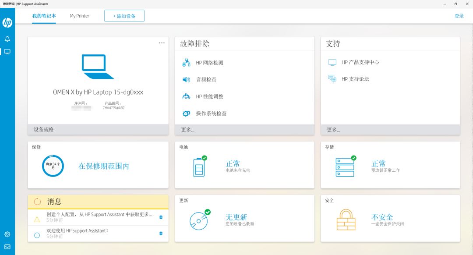Click the padlock icon in the 安全 card
473x255 pixels.
pyautogui.click(x=346, y=220)
